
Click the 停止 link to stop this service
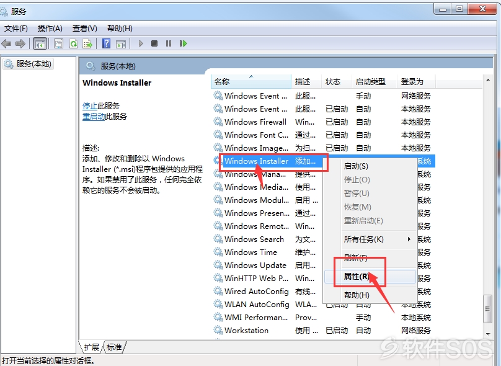pyautogui.click(x=90, y=106)
